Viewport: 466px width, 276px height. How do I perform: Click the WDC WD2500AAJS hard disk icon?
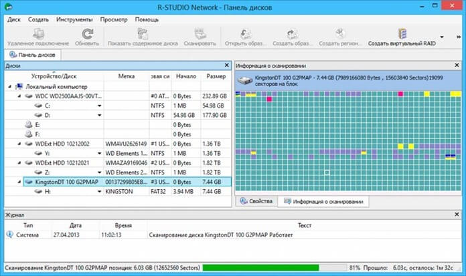pyautogui.click(x=29, y=96)
